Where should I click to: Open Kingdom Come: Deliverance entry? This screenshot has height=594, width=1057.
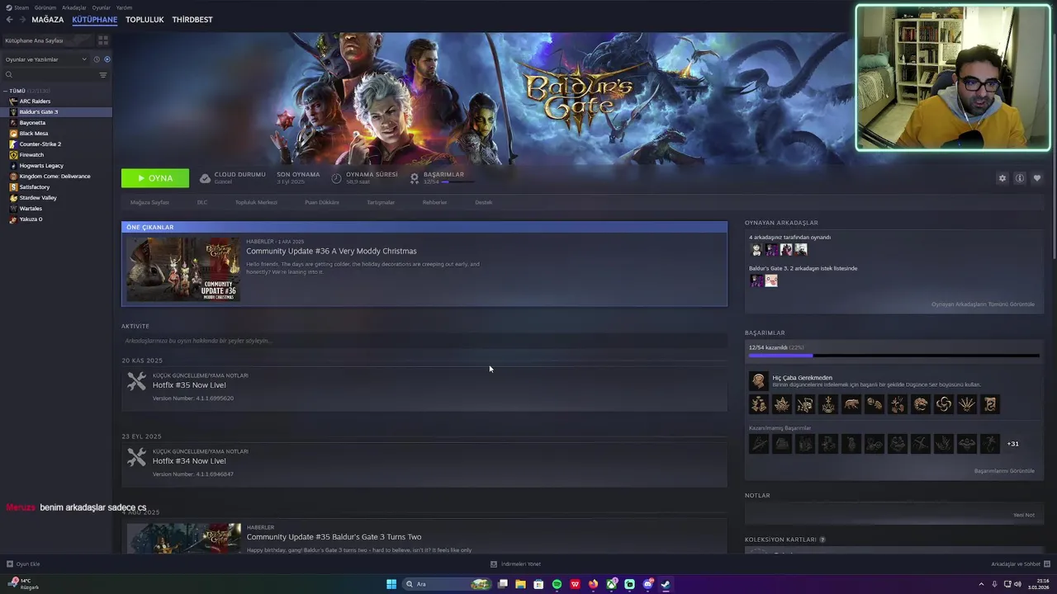coord(56,176)
